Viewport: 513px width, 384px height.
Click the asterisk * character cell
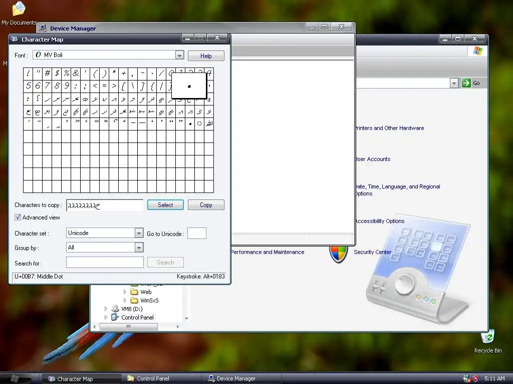click(114, 73)
